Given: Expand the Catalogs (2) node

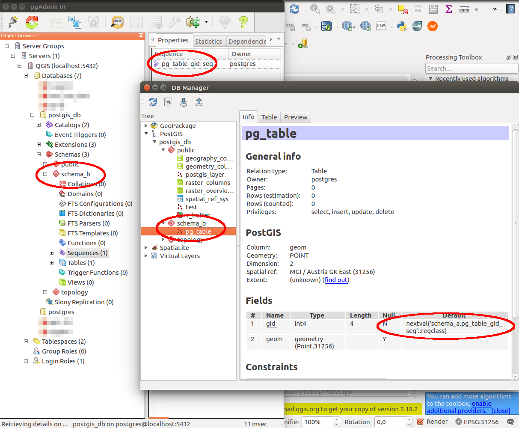Looking at the screenshot, I should coord(39,125).
